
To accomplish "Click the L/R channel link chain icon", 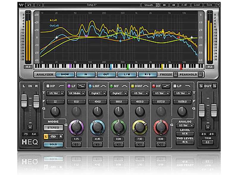I will click(53, 136).
